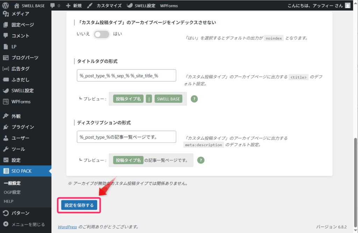Click the ふきだし balloon icon
The width and height of the screenshot is (358, 233).
6,80
